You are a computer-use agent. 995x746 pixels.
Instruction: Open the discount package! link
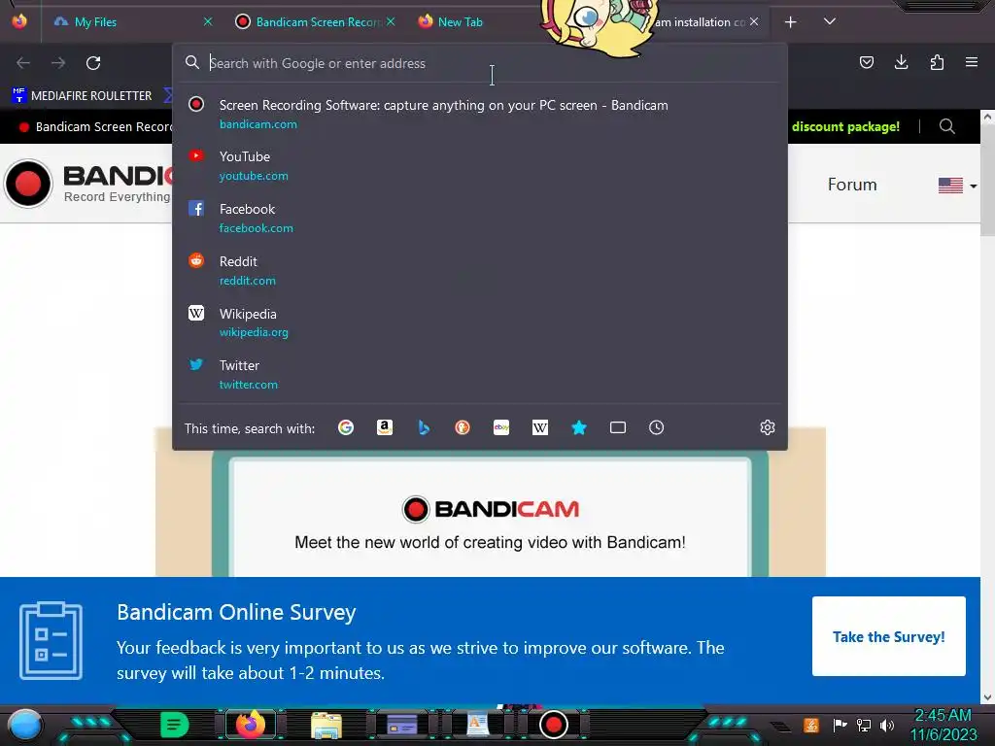coord(845,126)
